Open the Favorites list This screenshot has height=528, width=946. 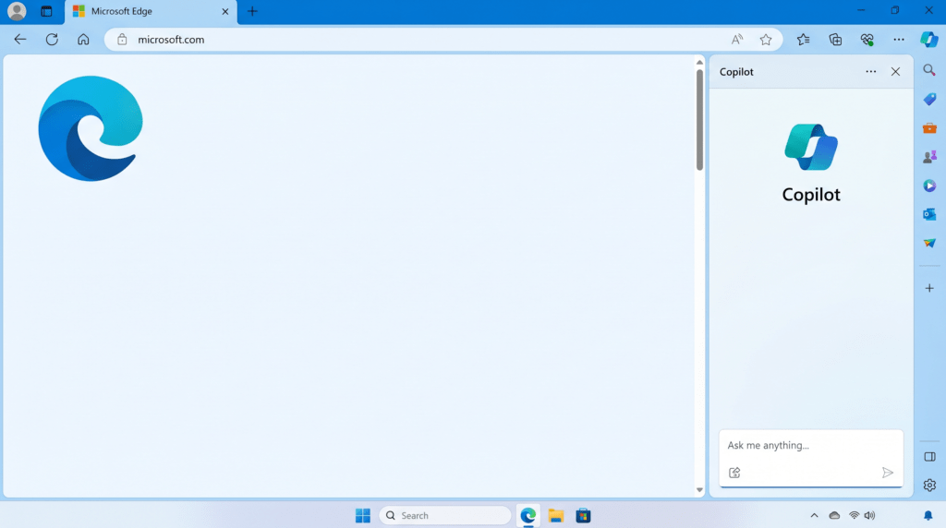[x=803, y=40]
